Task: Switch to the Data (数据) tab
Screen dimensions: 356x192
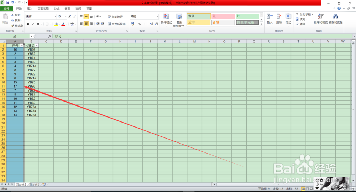Action: pos(67,9)
